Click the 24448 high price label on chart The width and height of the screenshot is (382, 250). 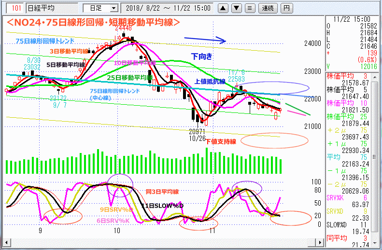123,28
